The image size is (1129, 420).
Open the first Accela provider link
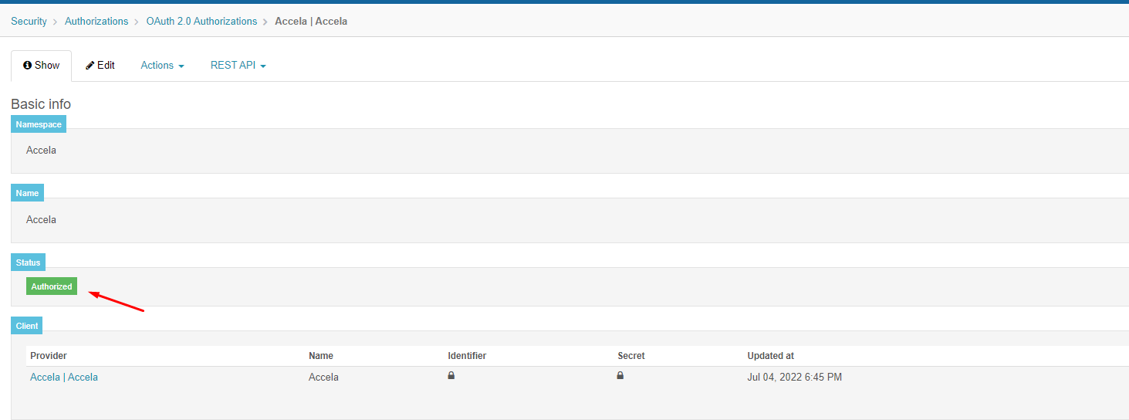(45, 378)
